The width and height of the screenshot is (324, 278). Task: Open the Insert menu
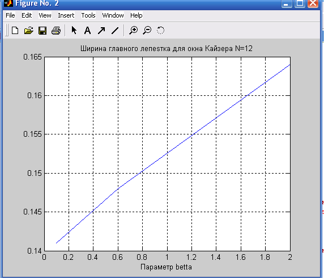click(x=66, y=15)
